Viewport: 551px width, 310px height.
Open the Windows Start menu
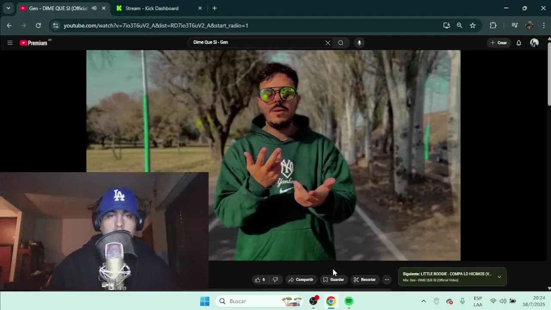click(x=204, y=301)
